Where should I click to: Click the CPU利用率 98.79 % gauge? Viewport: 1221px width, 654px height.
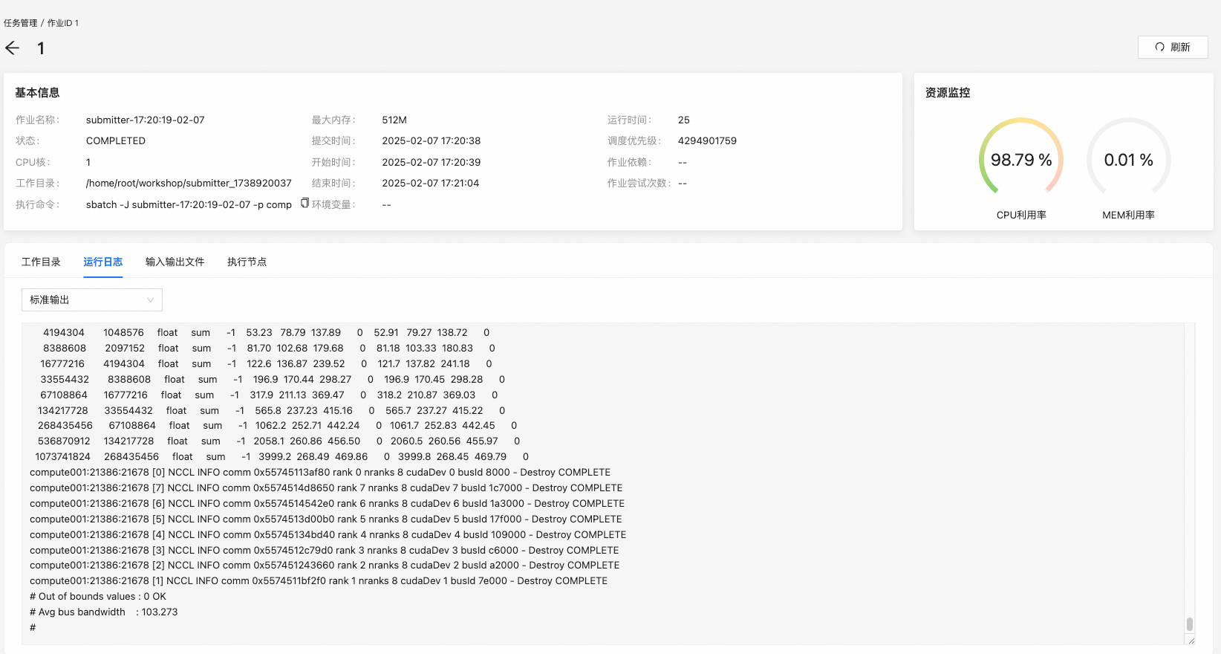pyautogui.click(x=1021, y=160)
